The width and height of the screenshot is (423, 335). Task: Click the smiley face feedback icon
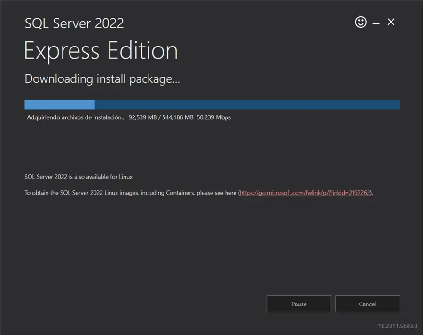(360, 22)
